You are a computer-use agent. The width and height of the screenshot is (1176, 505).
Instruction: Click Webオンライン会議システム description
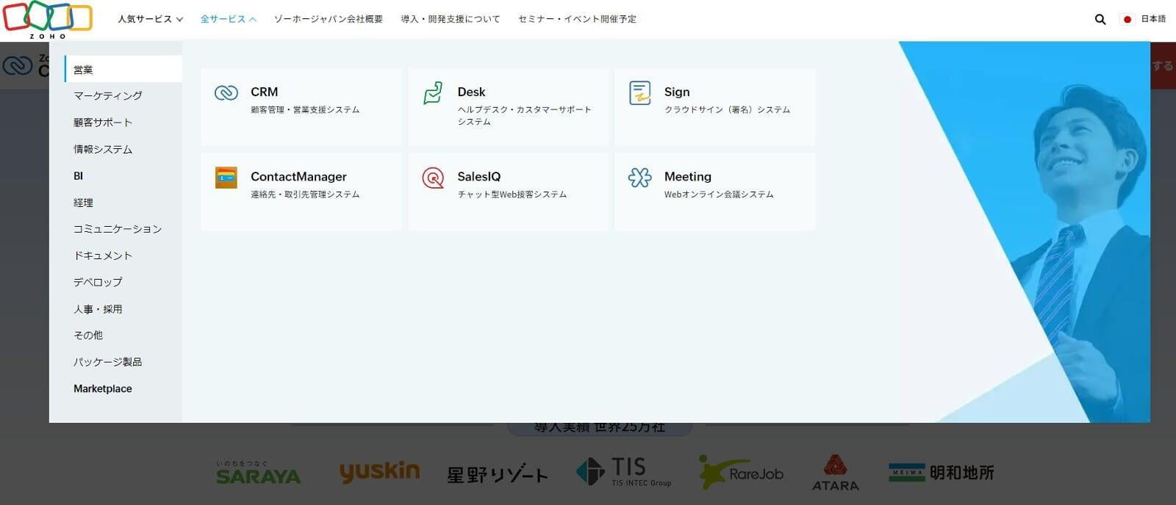click(719, 195)
